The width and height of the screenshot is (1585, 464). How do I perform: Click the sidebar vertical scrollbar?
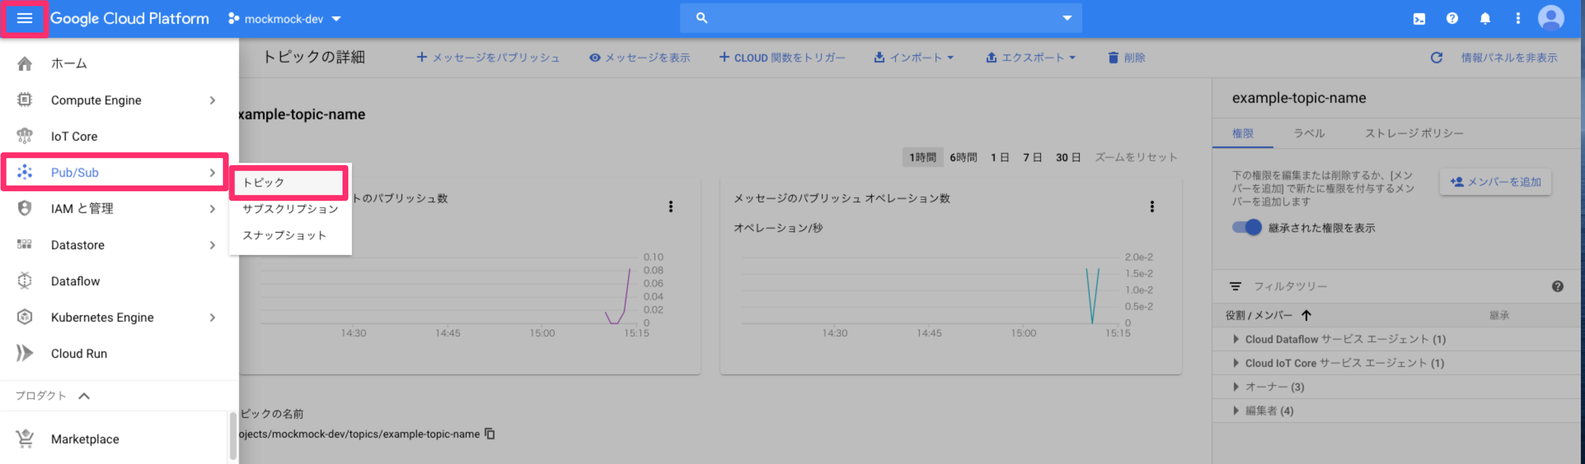(x=232, y=436)
